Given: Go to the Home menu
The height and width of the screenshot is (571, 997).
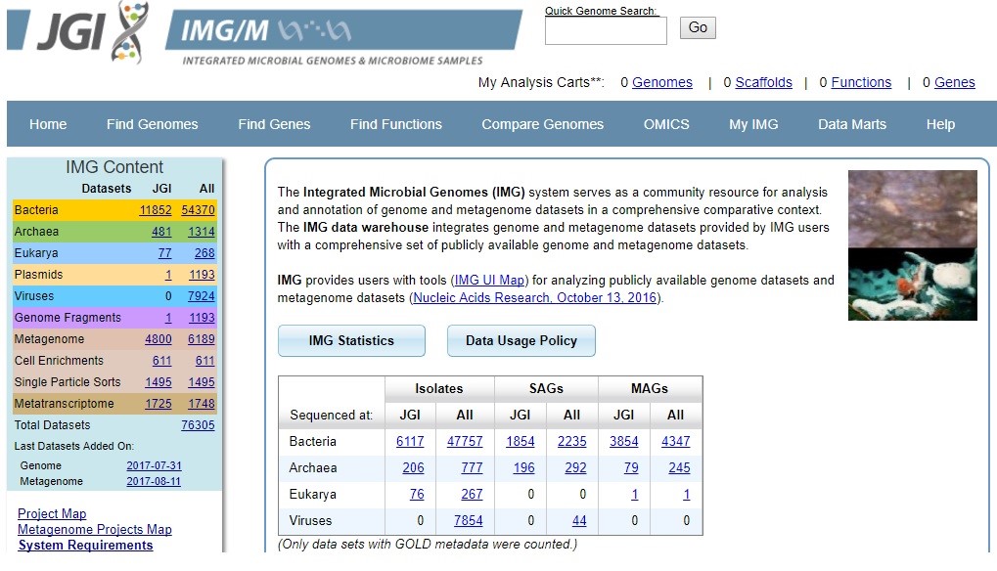Looking at the screenshot, I should click(x=48, y=124).
